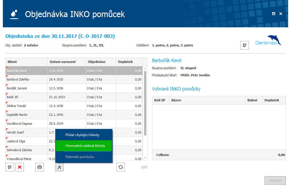Select client row Bartlová Zdeňka

tap(74, 79)
